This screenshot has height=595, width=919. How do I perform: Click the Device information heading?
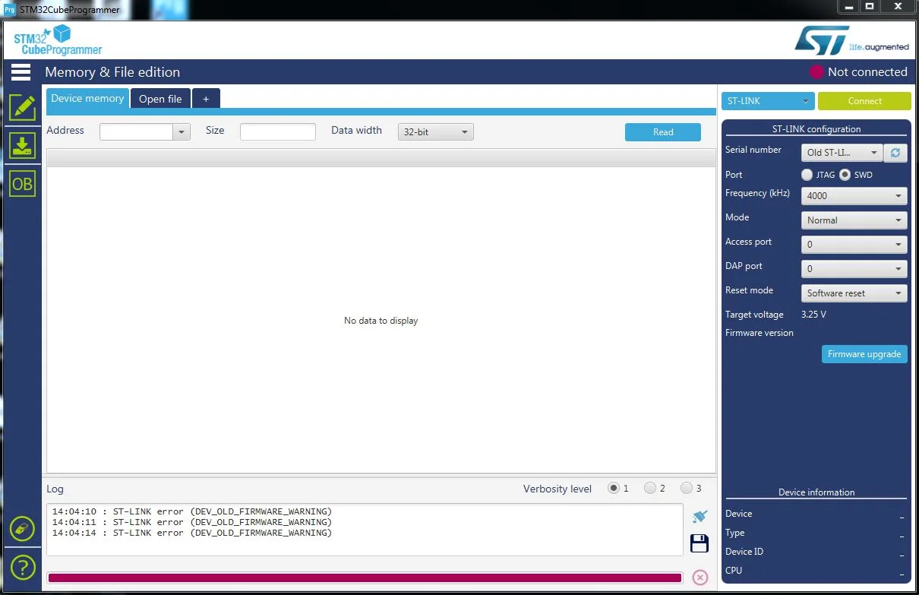click(x=816, y=492)
